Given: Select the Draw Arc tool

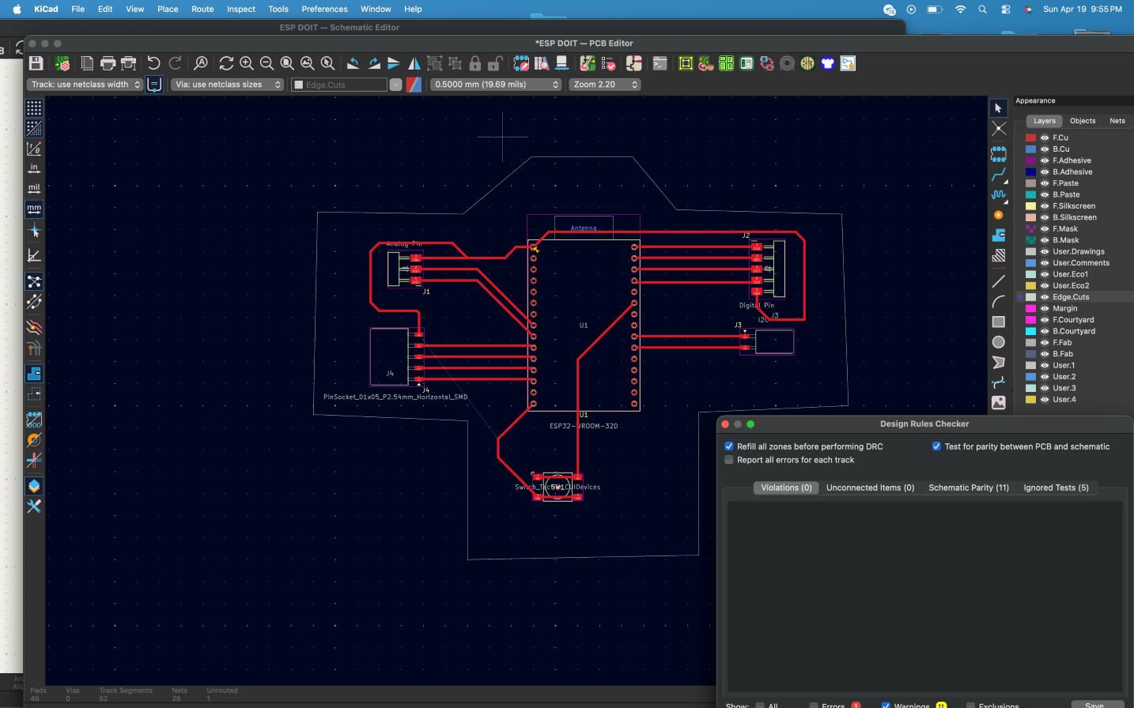Looking at the screenshot, I should pyautogui.click(x=999, y=301).
